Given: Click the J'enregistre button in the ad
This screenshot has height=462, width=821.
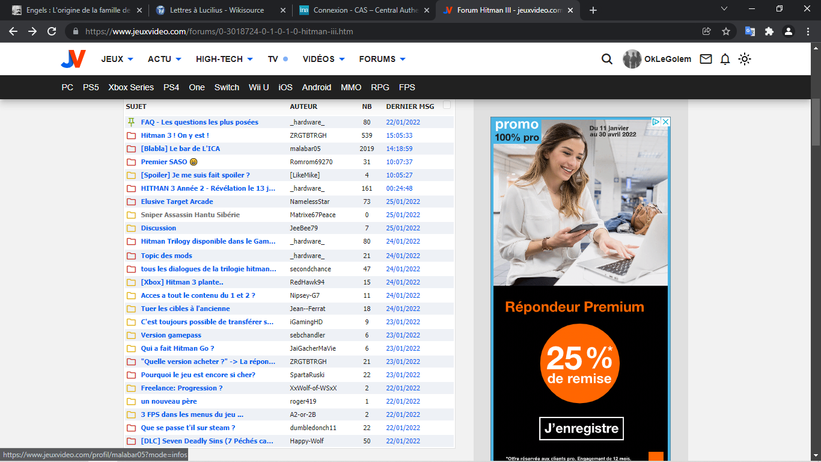Looking at the screenshot, I should [581, 428].
